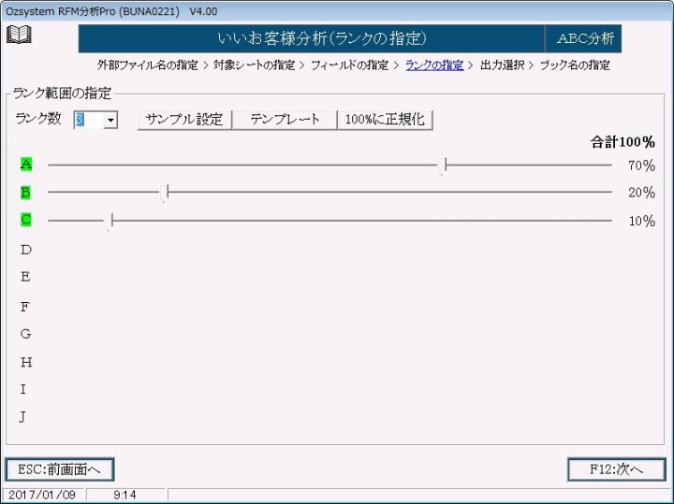Screen dimensions: 674x504
Task: Click the 9:14 status bar time
Action: (x=125, y=495)
